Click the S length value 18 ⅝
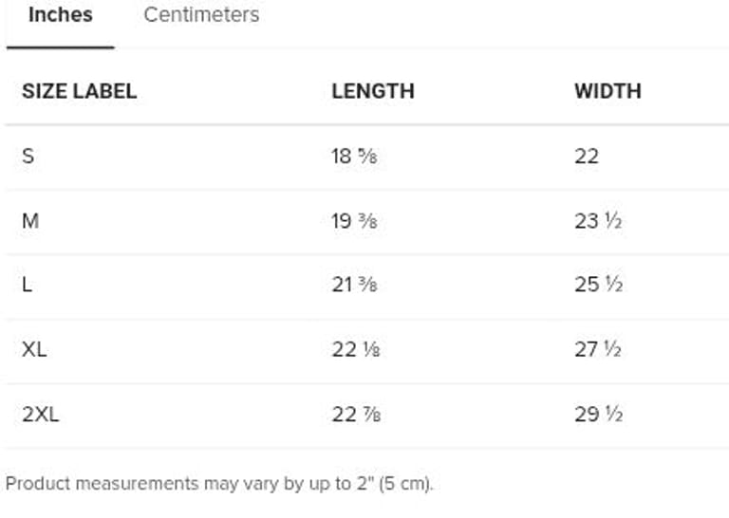The width and height of the screenshot is (729, 518). pos(354,156)
